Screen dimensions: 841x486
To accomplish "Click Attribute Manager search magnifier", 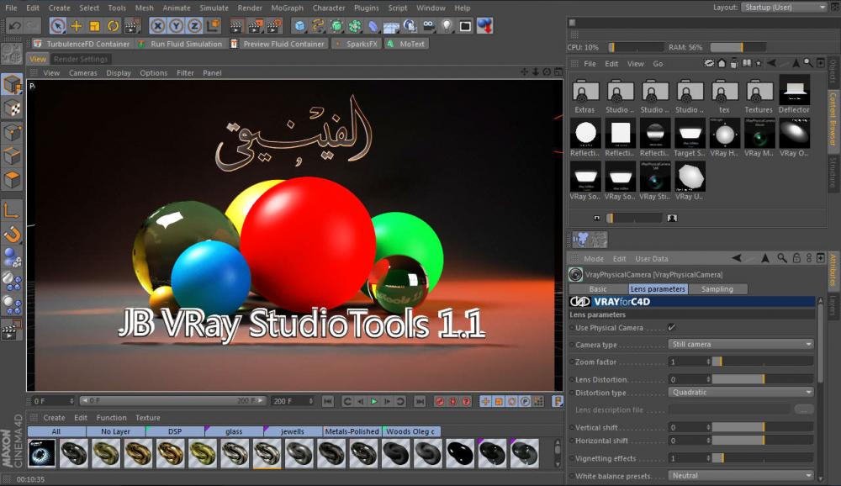I will click(x=782, y=258).
